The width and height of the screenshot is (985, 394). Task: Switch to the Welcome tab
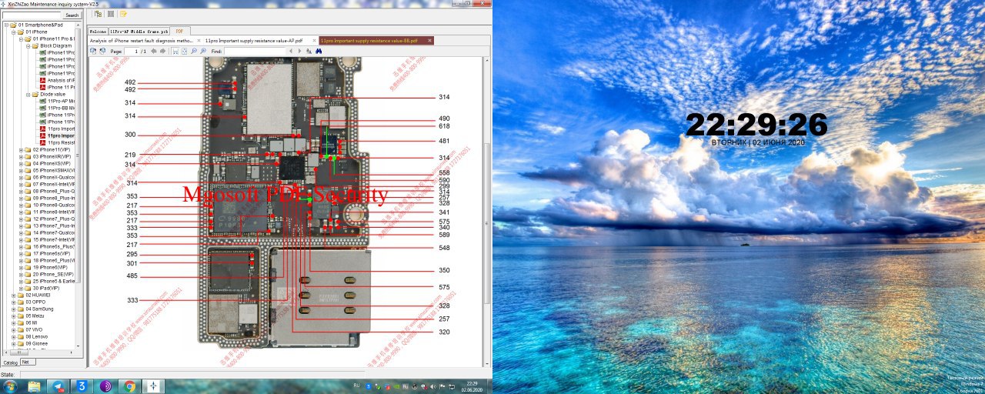pyautogui.click(x=98, y=32)
